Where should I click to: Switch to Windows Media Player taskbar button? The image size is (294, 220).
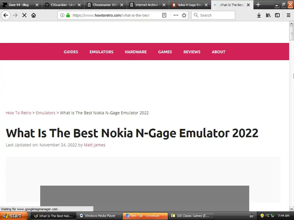[x=100, y=216]
